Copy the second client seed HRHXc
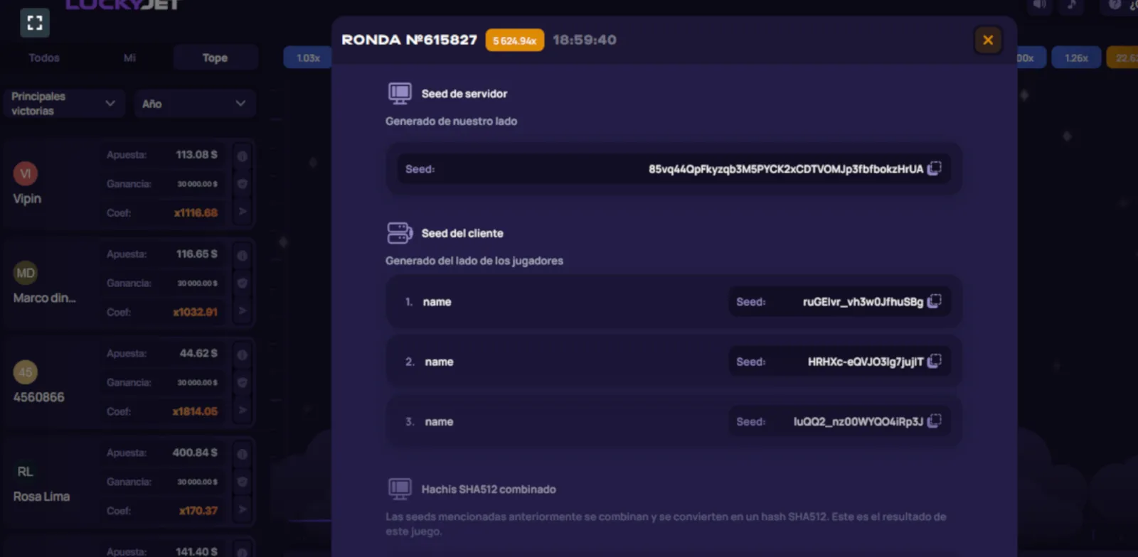The height and width of the screenshot is (557, 1138). pos(935,361)
